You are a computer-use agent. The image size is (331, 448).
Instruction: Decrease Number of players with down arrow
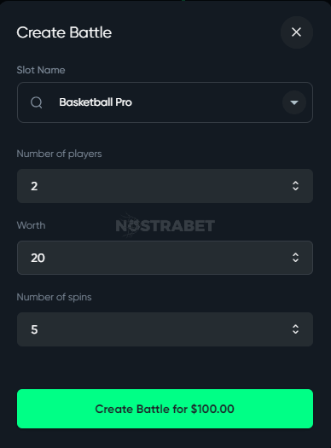click(295, 189)
